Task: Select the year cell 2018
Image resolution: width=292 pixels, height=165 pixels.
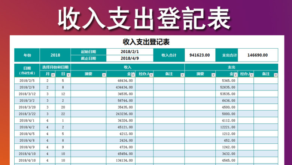Action: point(55,55)
